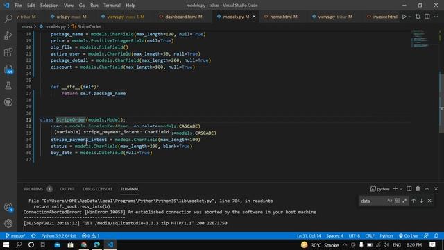Open the Terminal menu

click(x=112, y=6)
